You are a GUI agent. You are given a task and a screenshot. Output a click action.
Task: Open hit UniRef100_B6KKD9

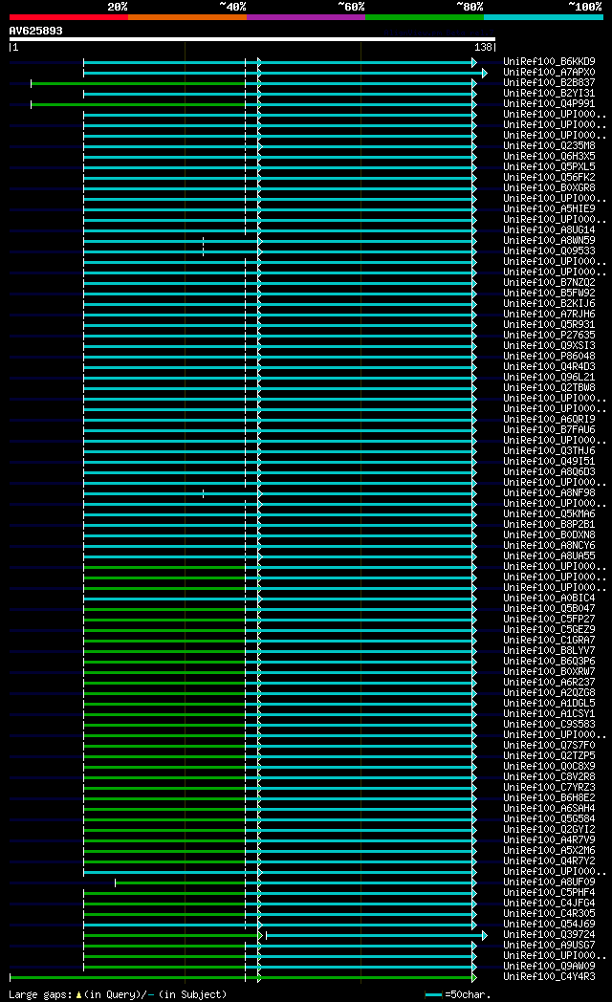549,62
